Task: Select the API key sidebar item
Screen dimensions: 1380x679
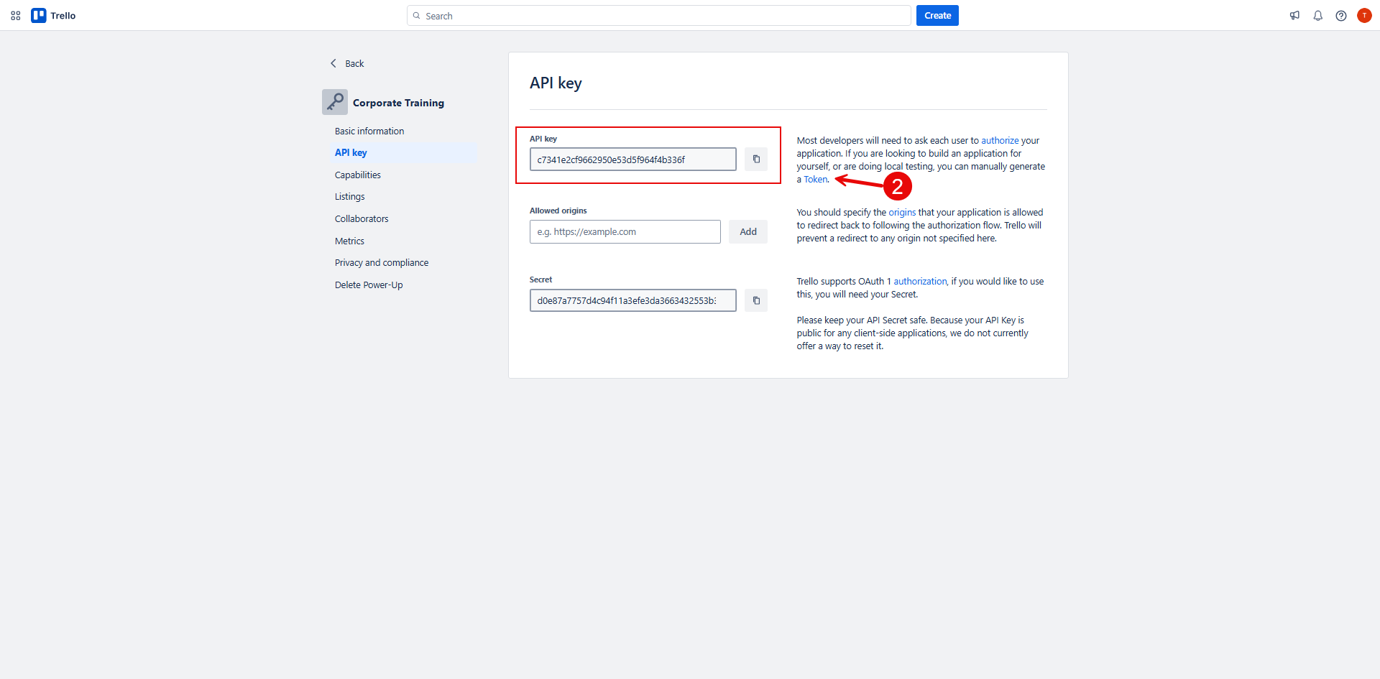Action: click(404, 152)
